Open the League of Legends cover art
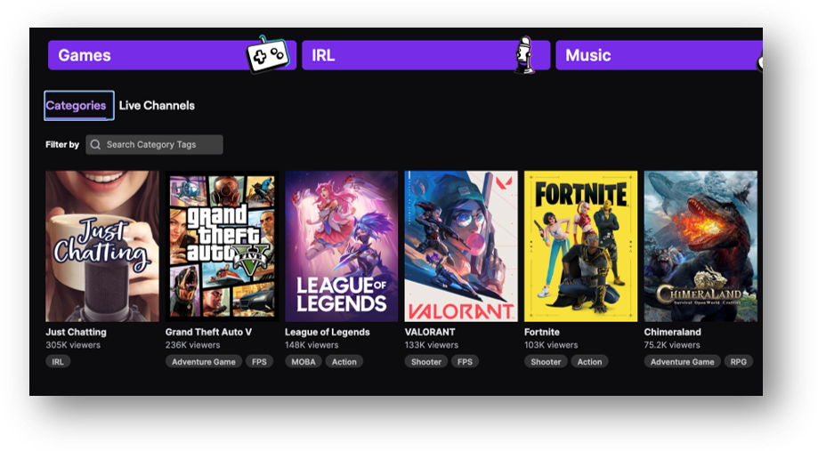The width and height of the screenshot is (818, 451). [341, 246]
